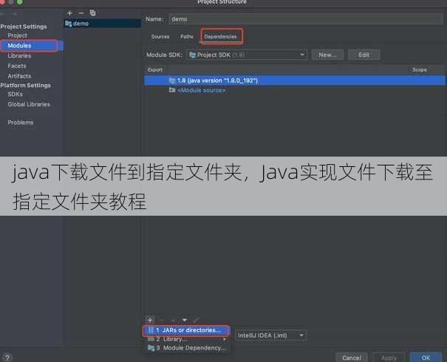
Task: Click add dependency plus icon
Action: [150, 320]
